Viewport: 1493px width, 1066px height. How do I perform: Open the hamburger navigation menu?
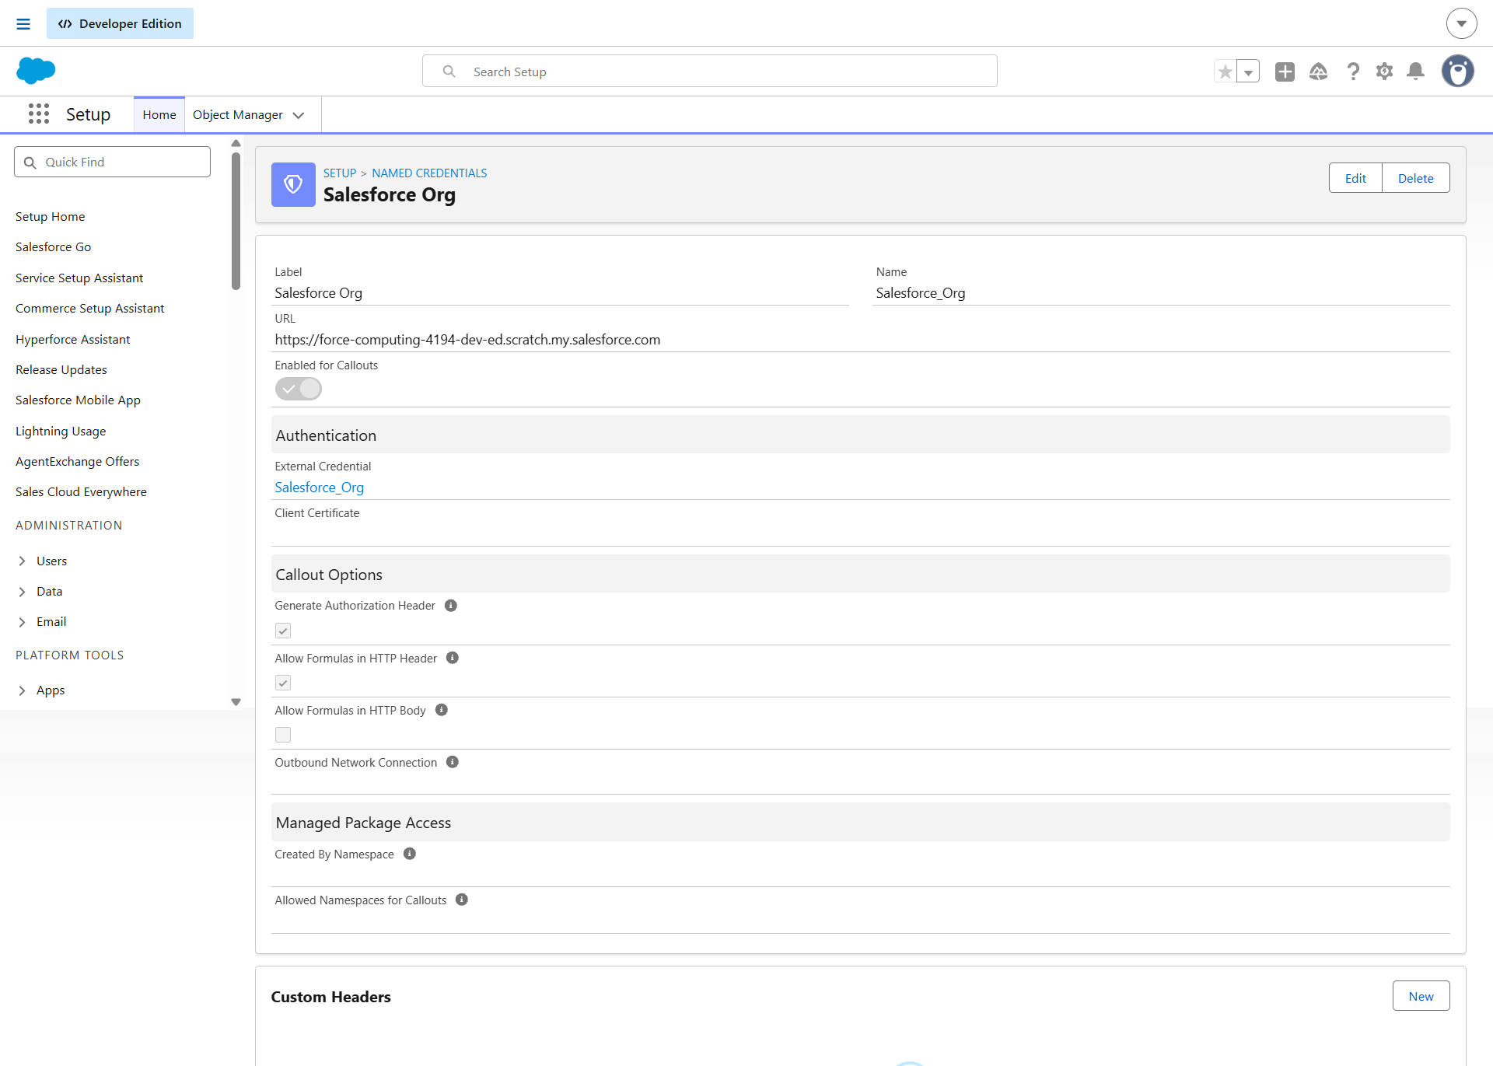pos(23,24)
